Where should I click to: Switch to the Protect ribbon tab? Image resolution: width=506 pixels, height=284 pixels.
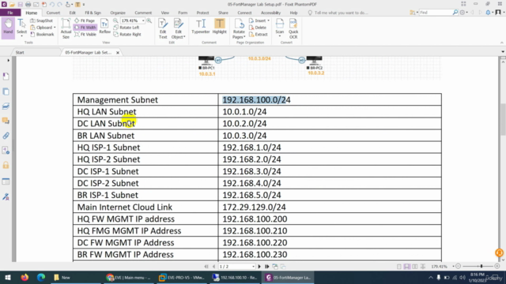tap(202, 13)
